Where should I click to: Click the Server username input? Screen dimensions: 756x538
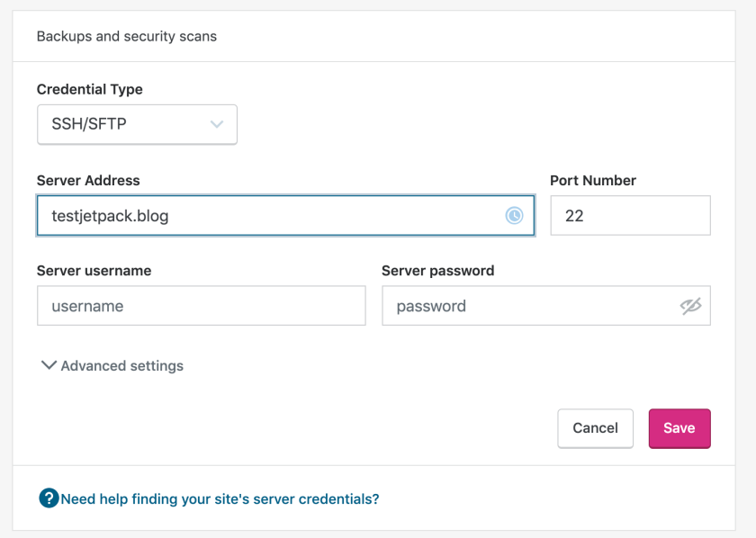coord(200,306)
